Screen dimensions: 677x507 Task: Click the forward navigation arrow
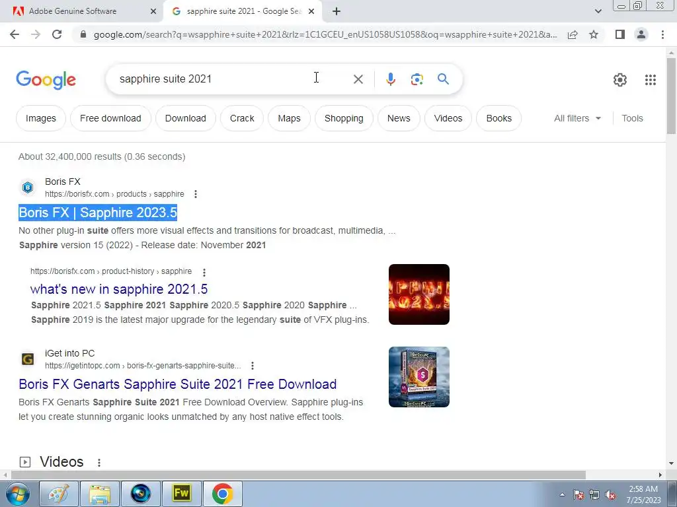pyautogui.click(x=36, y=34)
